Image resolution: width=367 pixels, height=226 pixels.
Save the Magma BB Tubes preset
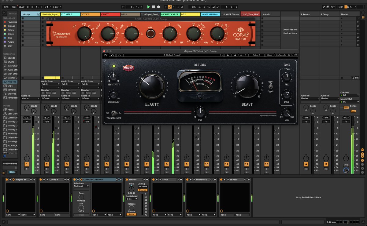click(269, 55)
